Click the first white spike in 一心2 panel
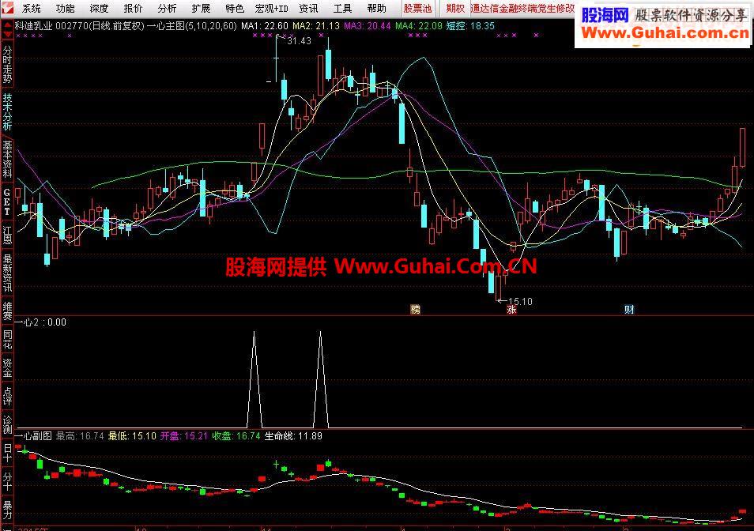 254,379
